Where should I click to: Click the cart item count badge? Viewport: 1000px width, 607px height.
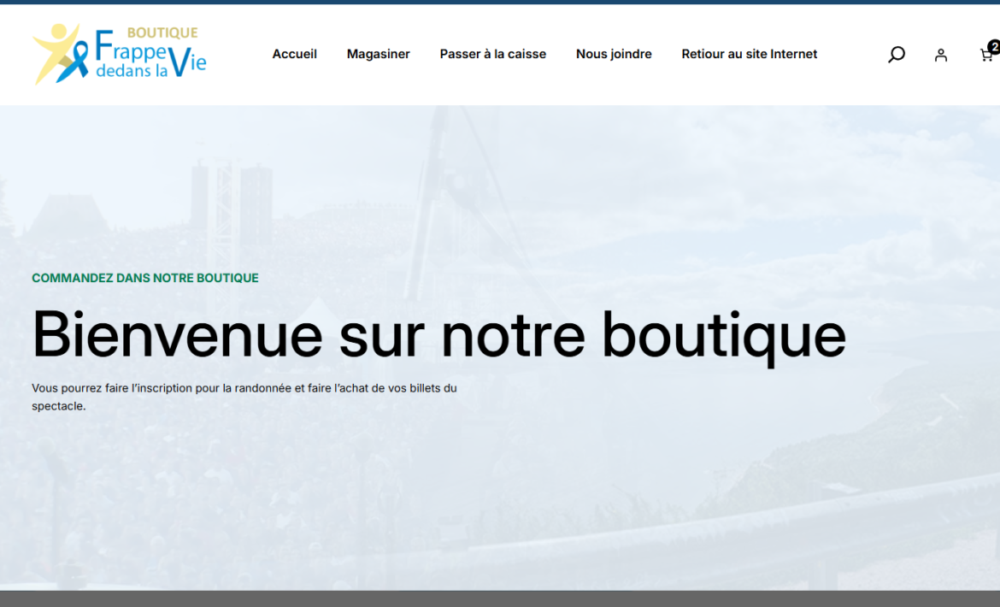click(994, 47)
